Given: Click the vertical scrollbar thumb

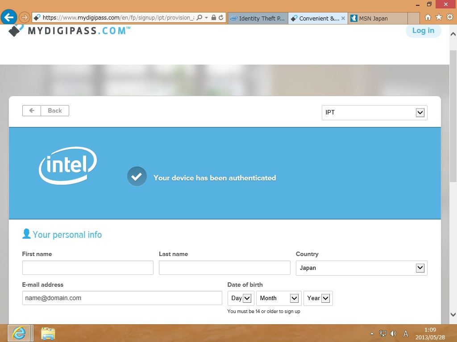Looking at the screenshot, I should click(x=453, y=116).
